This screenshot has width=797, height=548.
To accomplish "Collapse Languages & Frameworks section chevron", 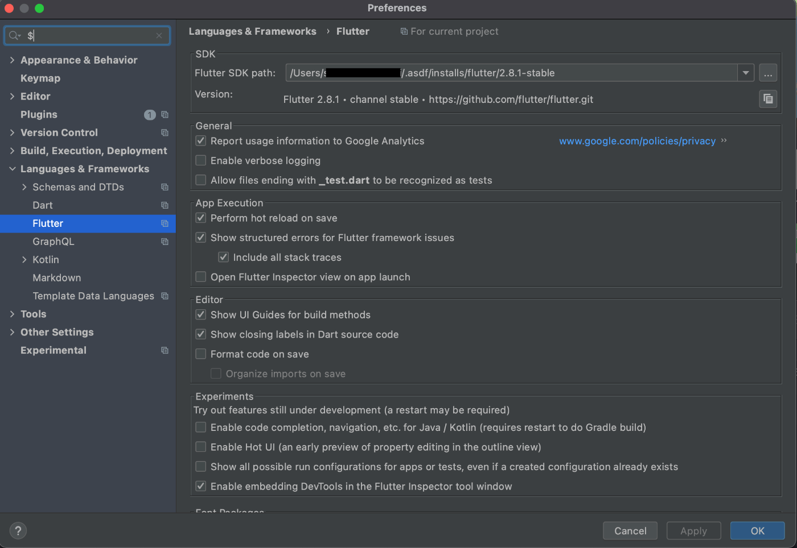I will pos(13,169).
